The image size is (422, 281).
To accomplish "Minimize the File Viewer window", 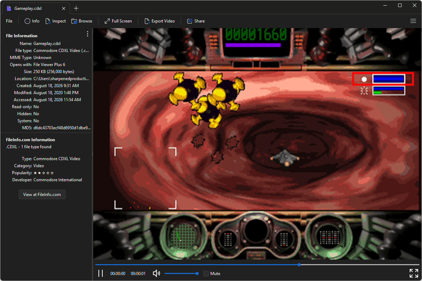I will 385,5.
